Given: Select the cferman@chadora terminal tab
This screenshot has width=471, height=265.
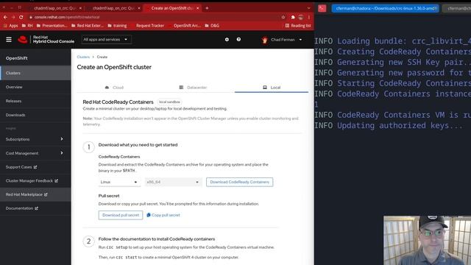Looking at the screenshot, I should click(x=386, y=8).
